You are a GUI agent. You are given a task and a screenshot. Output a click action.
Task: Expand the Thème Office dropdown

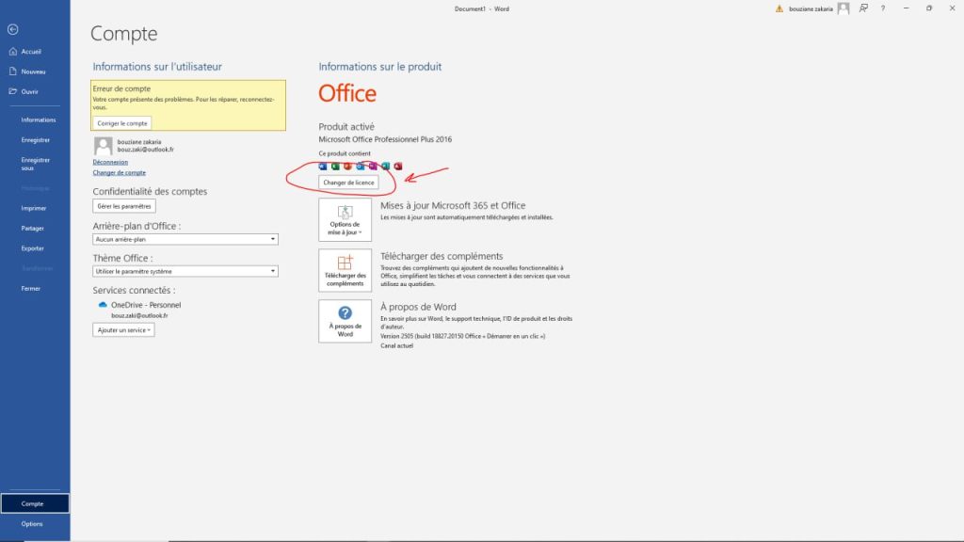click(185, 271)
